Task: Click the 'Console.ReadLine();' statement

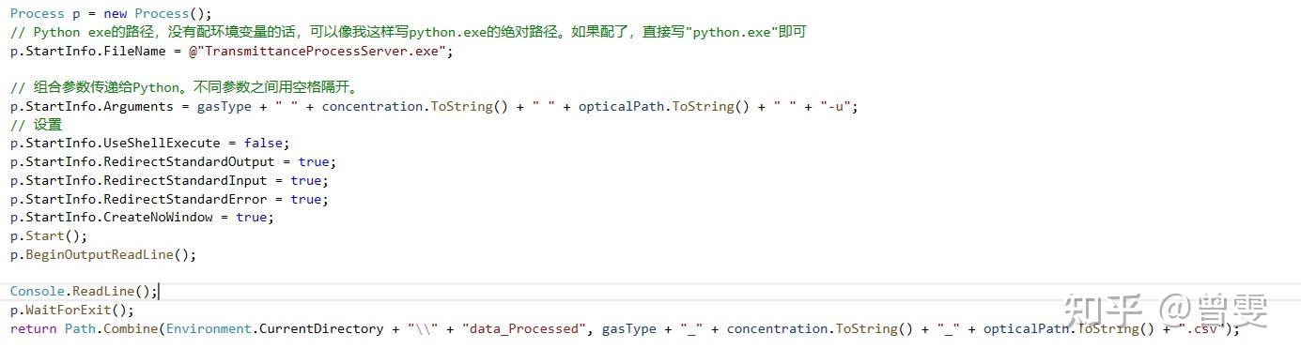Action: click(84, 292)
